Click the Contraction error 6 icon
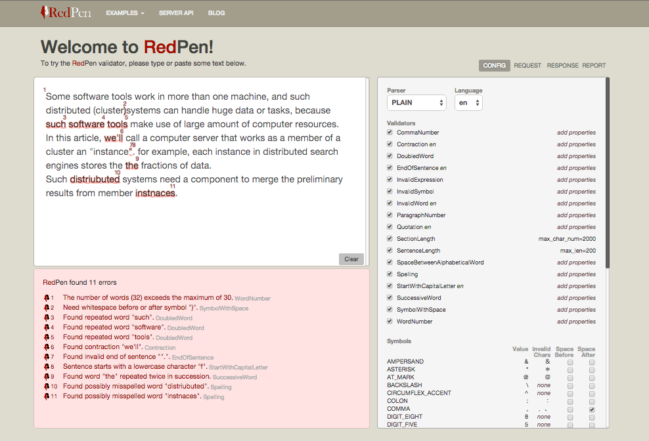Viewport: 649px width, 441px height. click(46, 347)
